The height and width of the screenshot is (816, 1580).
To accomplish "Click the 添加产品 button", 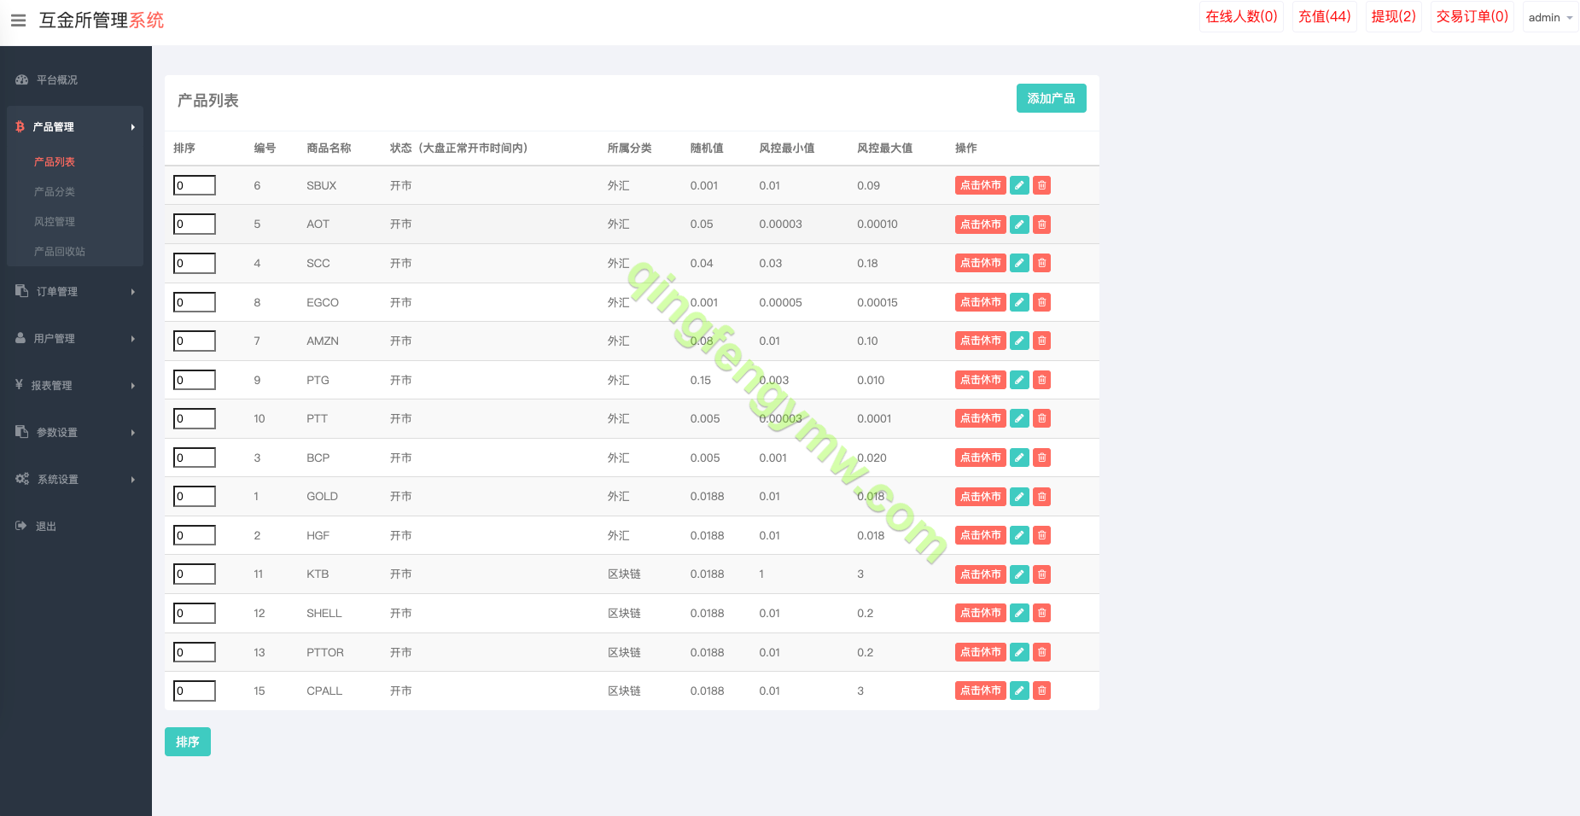I will click(x=1051, y=98).
